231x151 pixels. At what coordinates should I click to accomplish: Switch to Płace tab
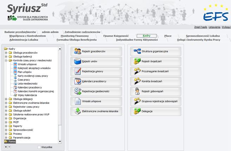click(168, 36)
